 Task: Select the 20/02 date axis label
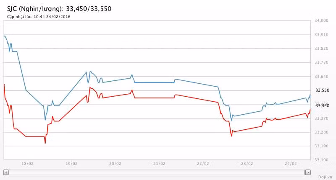click(115, 164)
